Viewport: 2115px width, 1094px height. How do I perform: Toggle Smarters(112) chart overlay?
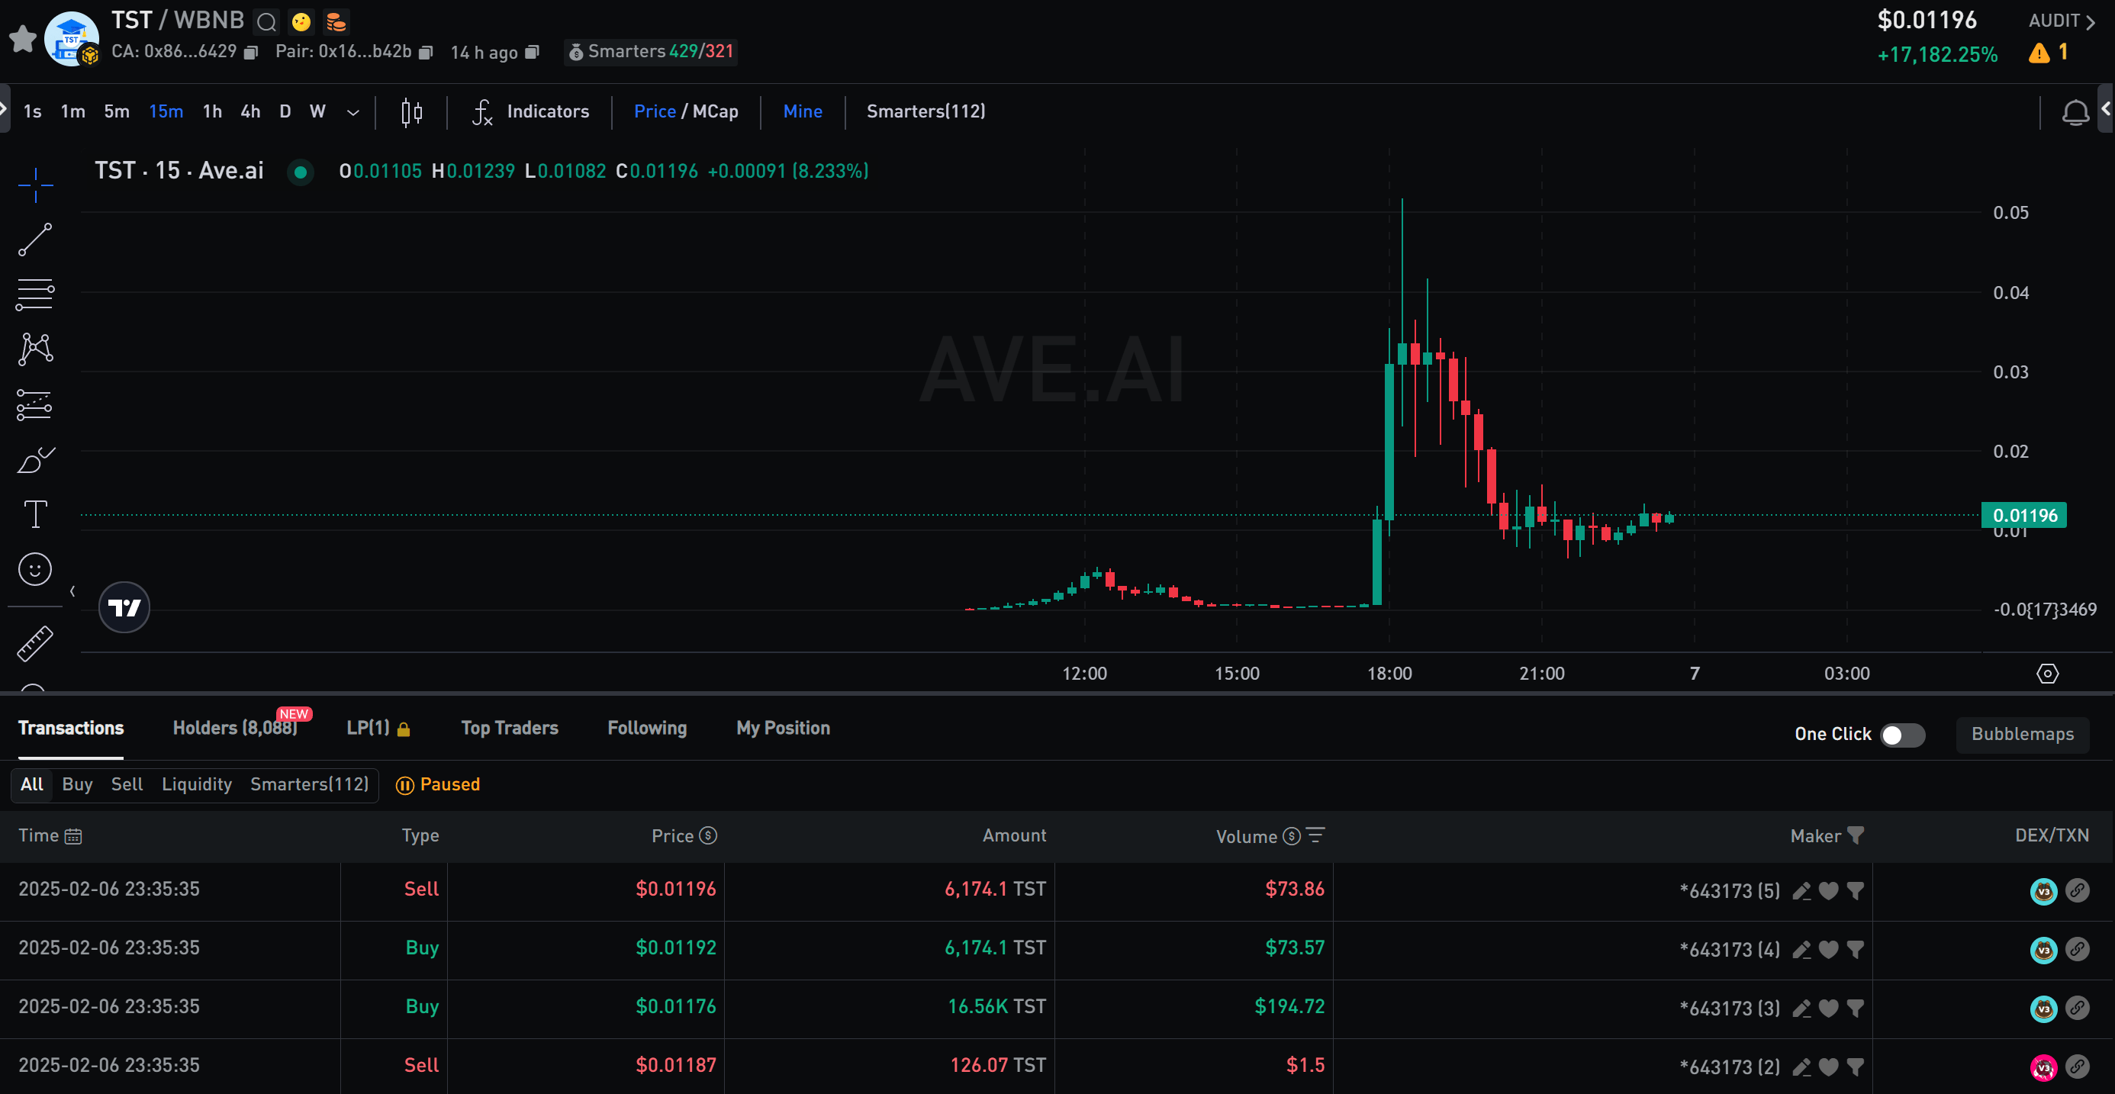pyautogui.click(x=926, y=111)
